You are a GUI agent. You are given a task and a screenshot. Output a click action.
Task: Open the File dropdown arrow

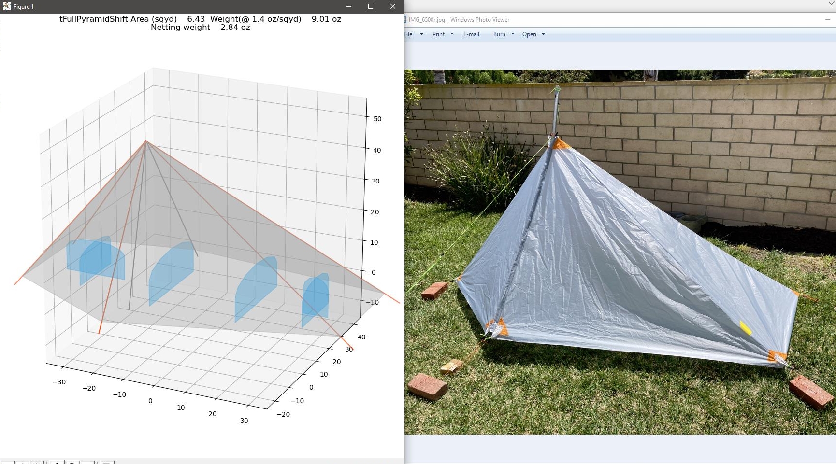(421, 34)
